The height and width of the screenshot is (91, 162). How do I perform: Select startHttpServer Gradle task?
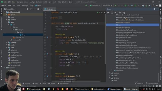(123, 40)
